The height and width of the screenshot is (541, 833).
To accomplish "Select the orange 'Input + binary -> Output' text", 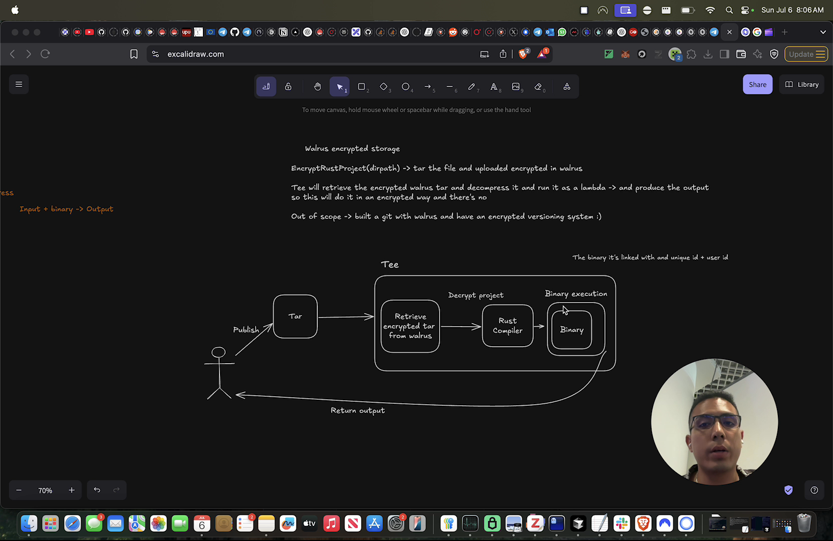I will (66, 209).
